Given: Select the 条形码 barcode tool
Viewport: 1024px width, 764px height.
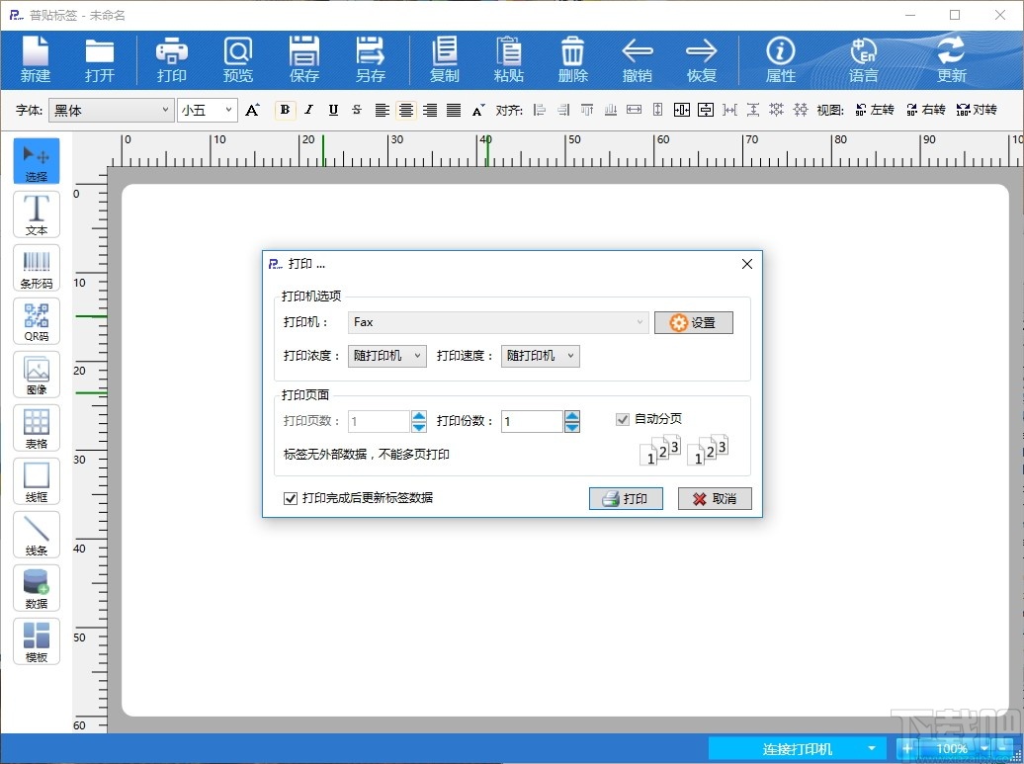Looking at the screenshot, I should tap(37, 268).
